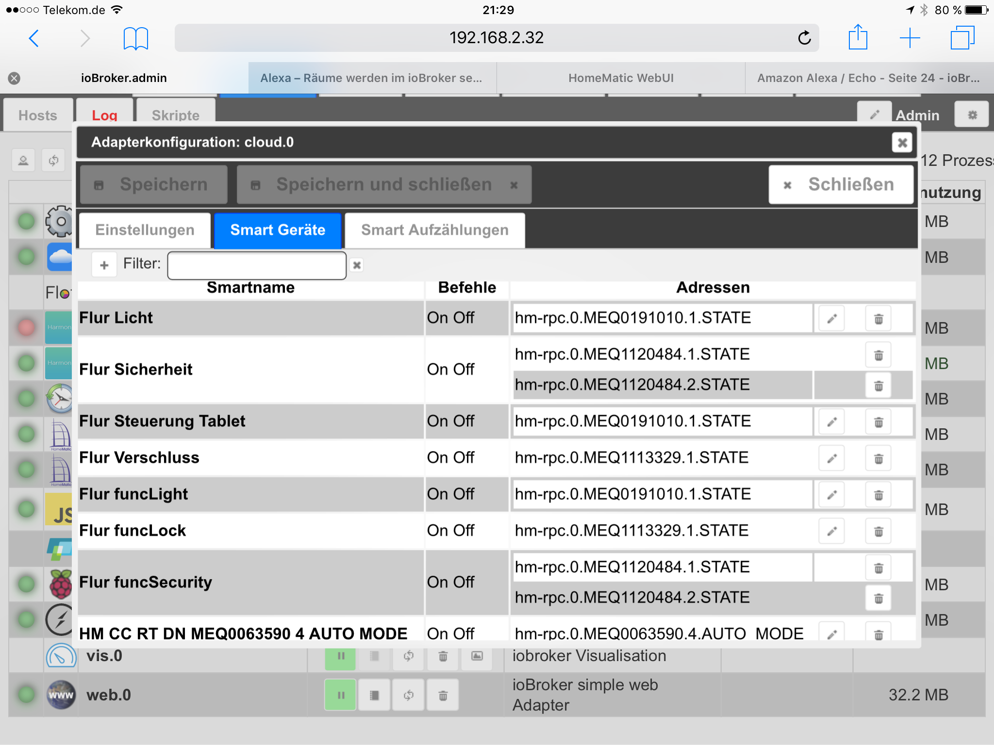Select the Flur Licht smartname cell
The width and height of the screenshot is (994, 745).
tap(251, 318)
